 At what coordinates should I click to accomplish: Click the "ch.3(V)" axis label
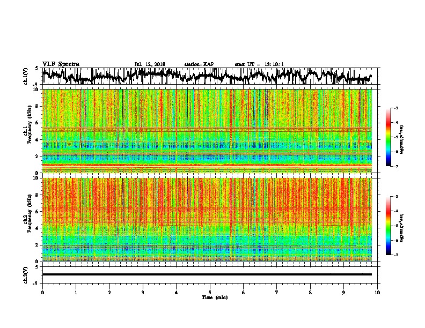click(x=26, y=275)
